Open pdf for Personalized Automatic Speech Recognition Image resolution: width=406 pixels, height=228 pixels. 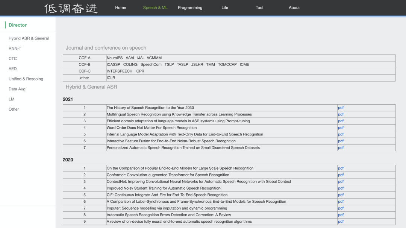tap(341, 148)
